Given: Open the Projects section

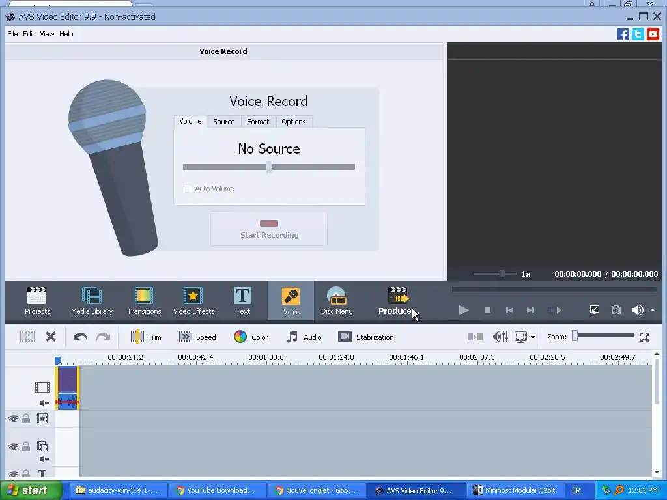Looking at the screenshot, I should [x=37, y=301].
